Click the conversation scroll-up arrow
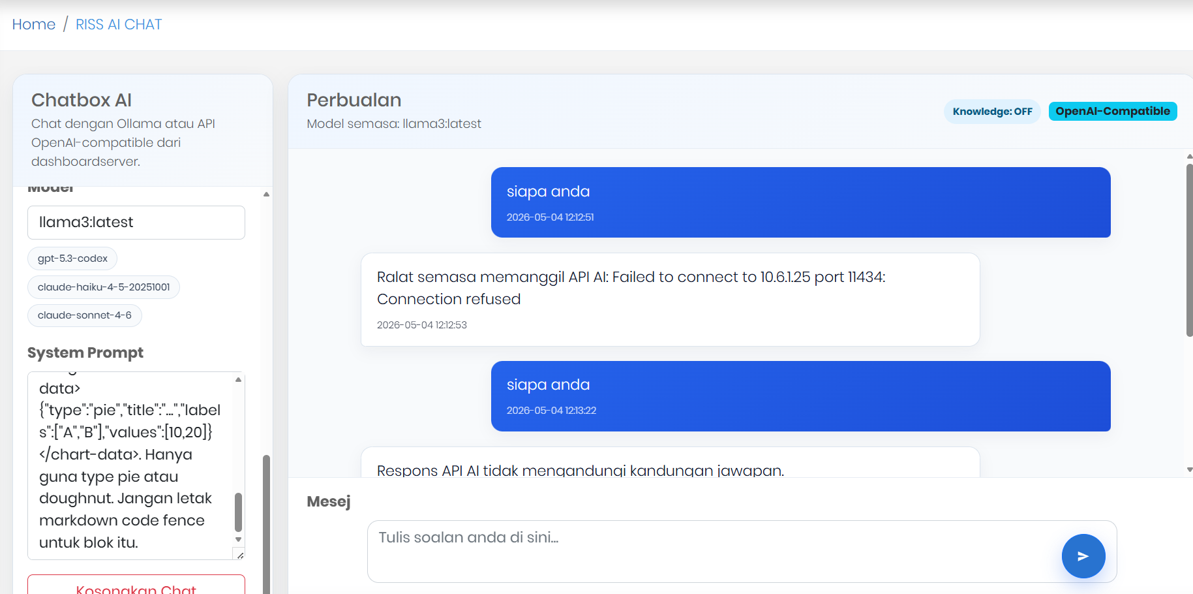The width and height of the screenshot is (1193, 594). coord(1189,157)
